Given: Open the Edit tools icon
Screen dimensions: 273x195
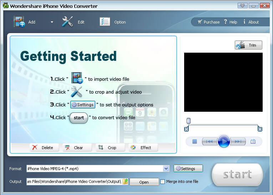Looking at the screenshot, I should click(67, 22).
